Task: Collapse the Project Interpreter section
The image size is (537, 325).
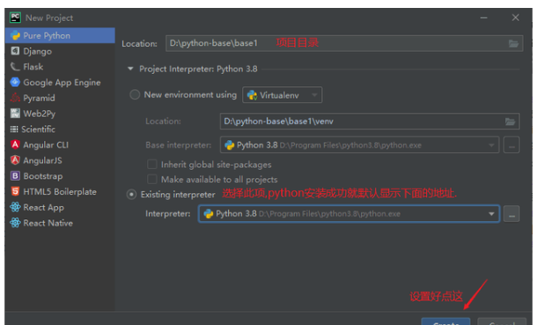Action: (x=130, y=69)
